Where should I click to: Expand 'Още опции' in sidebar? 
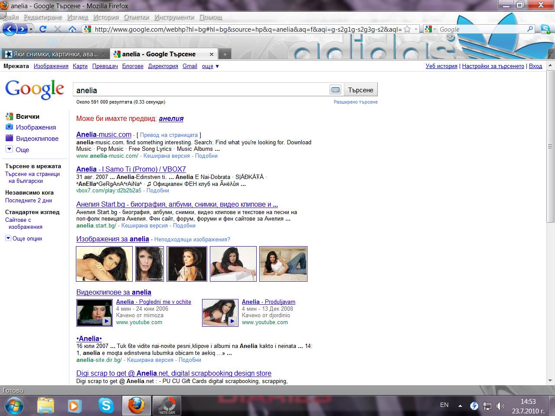pos(23,238)
